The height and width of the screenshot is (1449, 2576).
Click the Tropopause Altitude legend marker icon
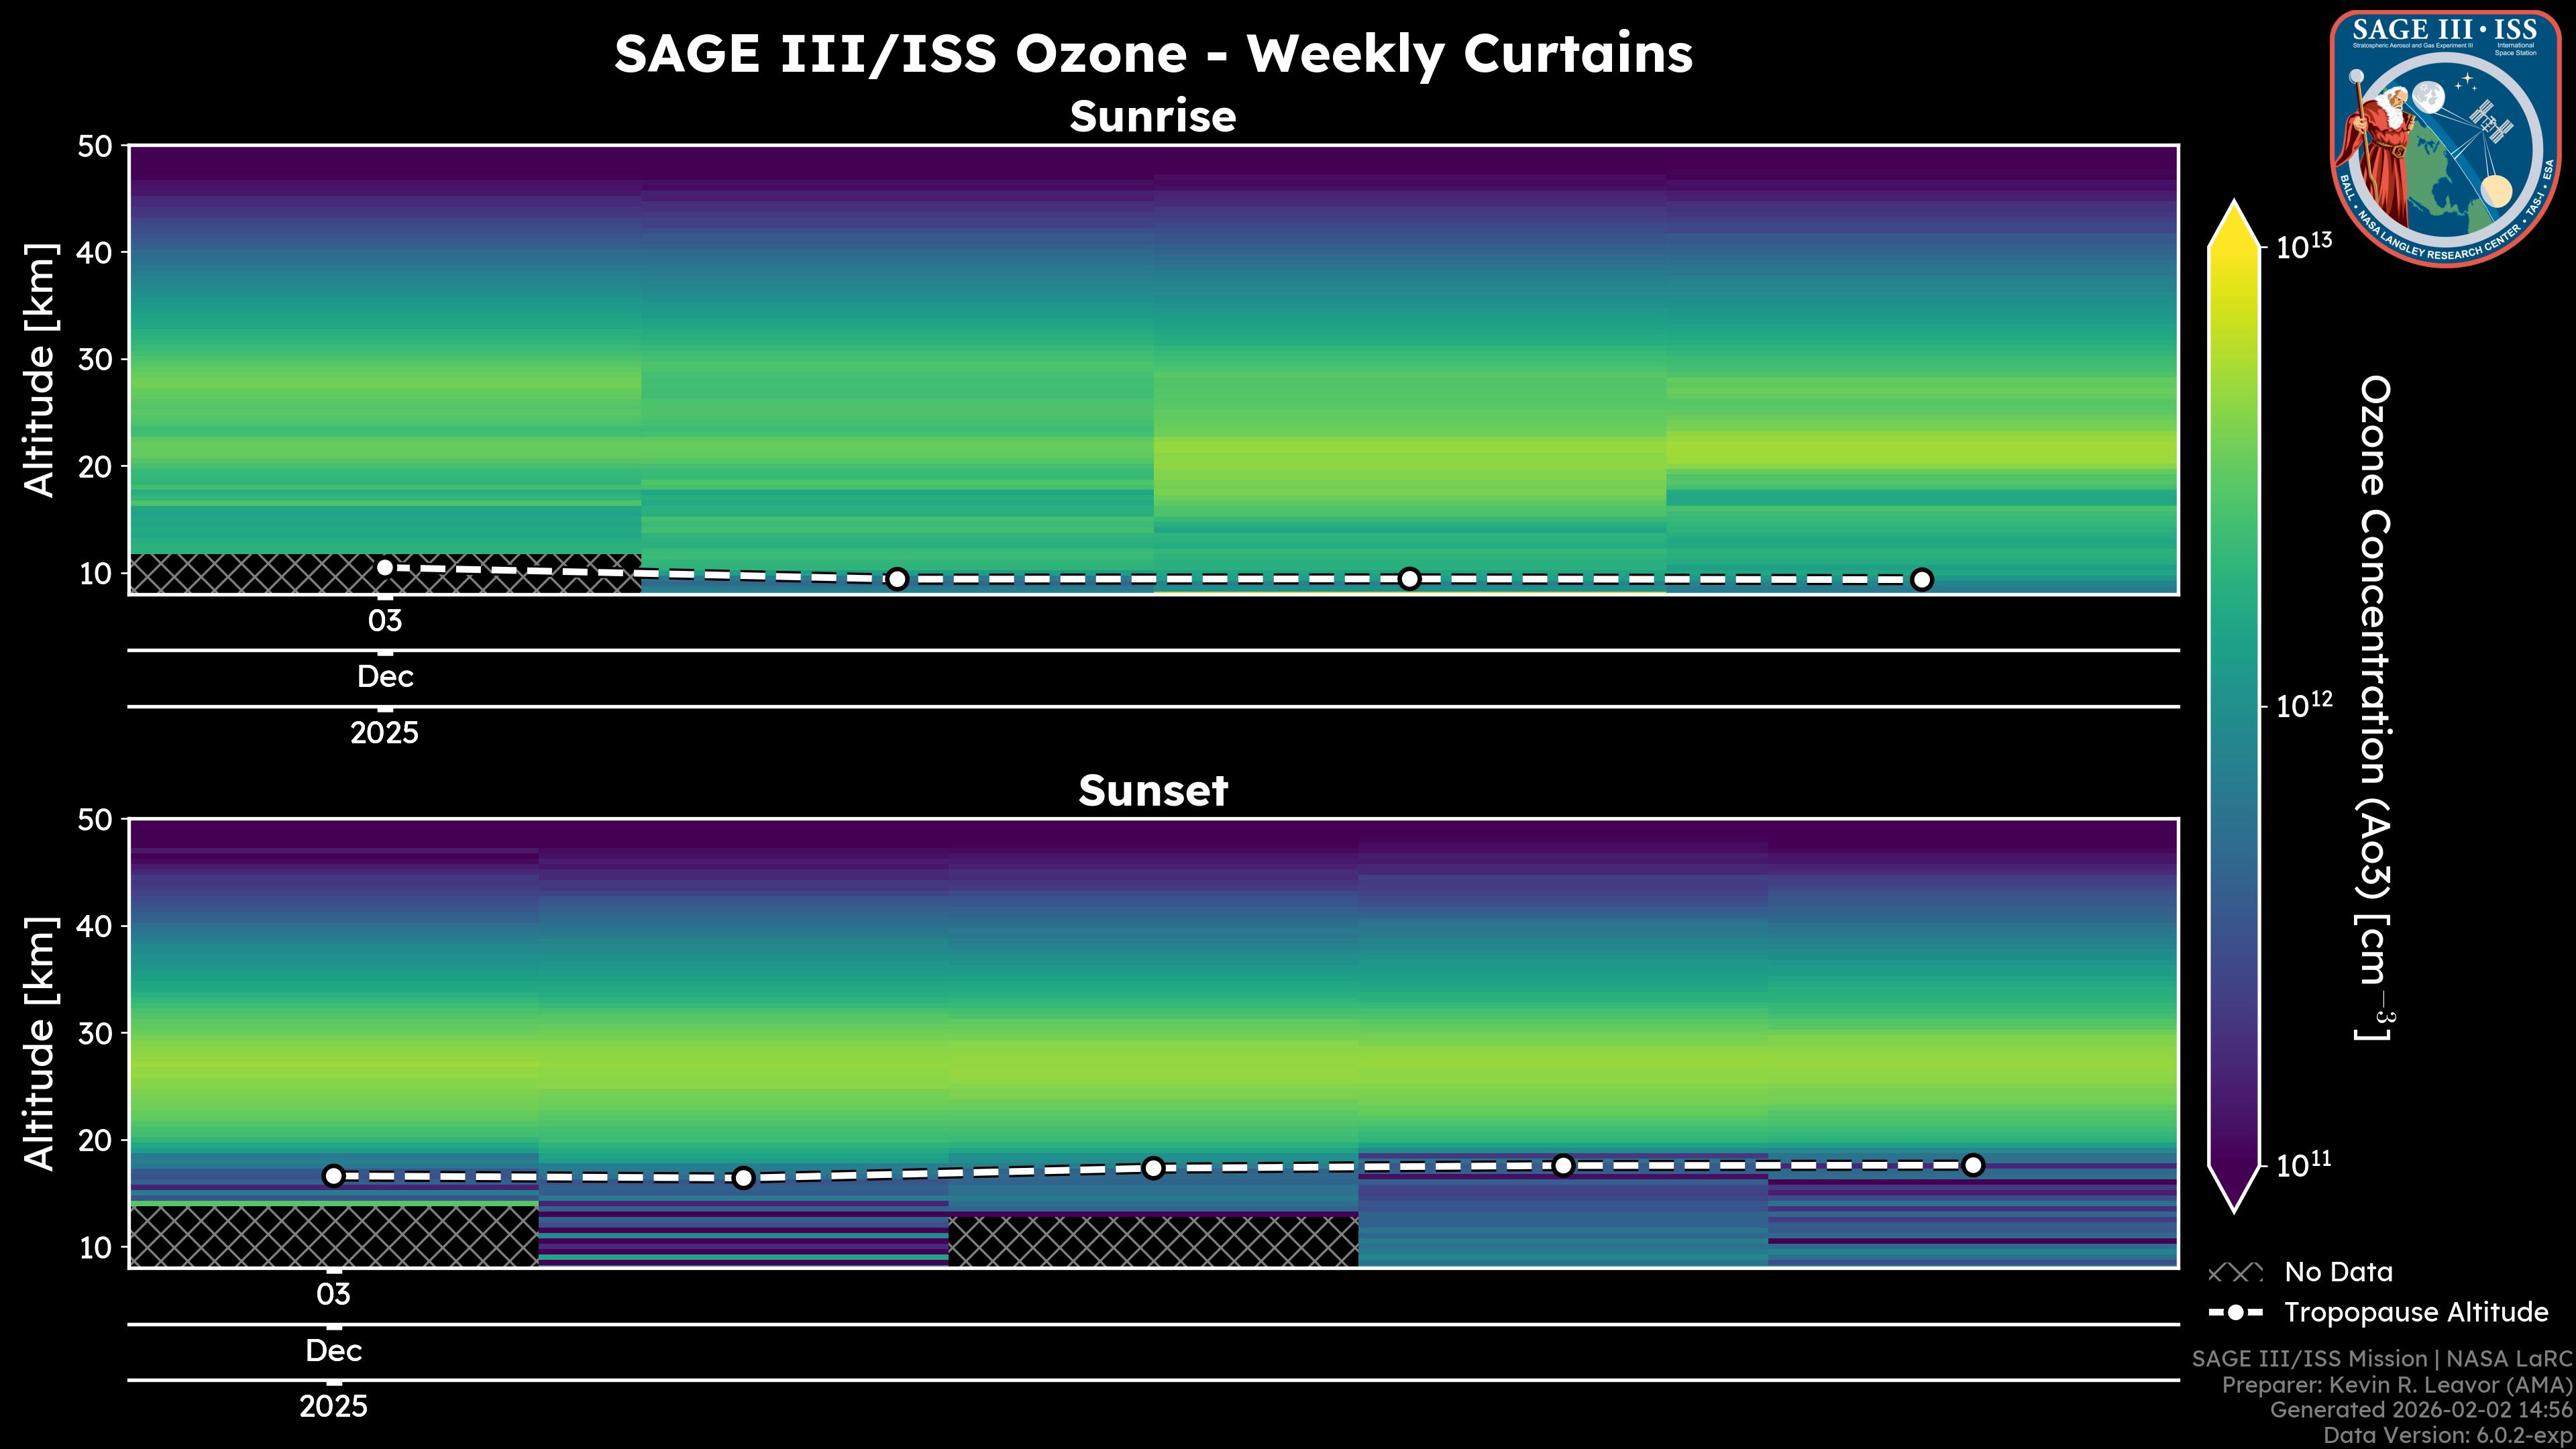point(2235,1313)
